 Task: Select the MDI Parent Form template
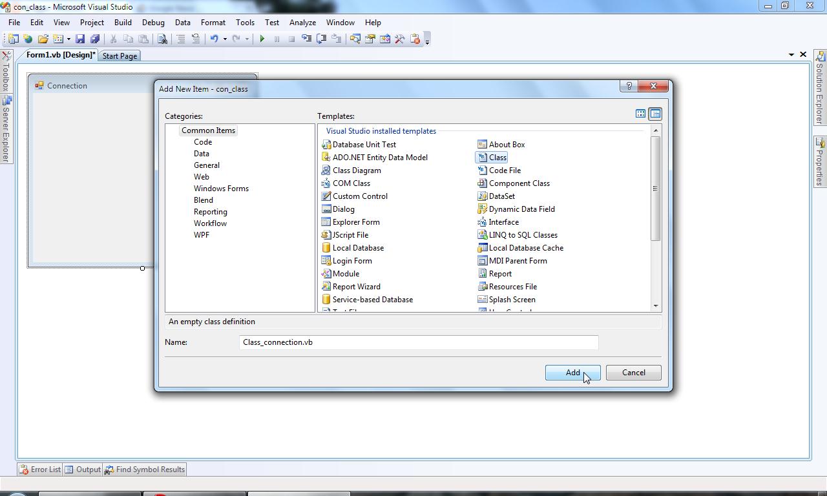(512, 261)
